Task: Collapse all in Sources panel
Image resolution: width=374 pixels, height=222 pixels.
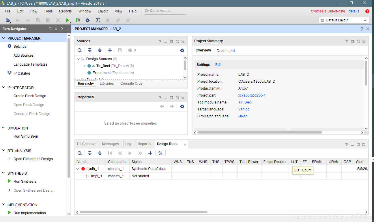Action: 90,50
